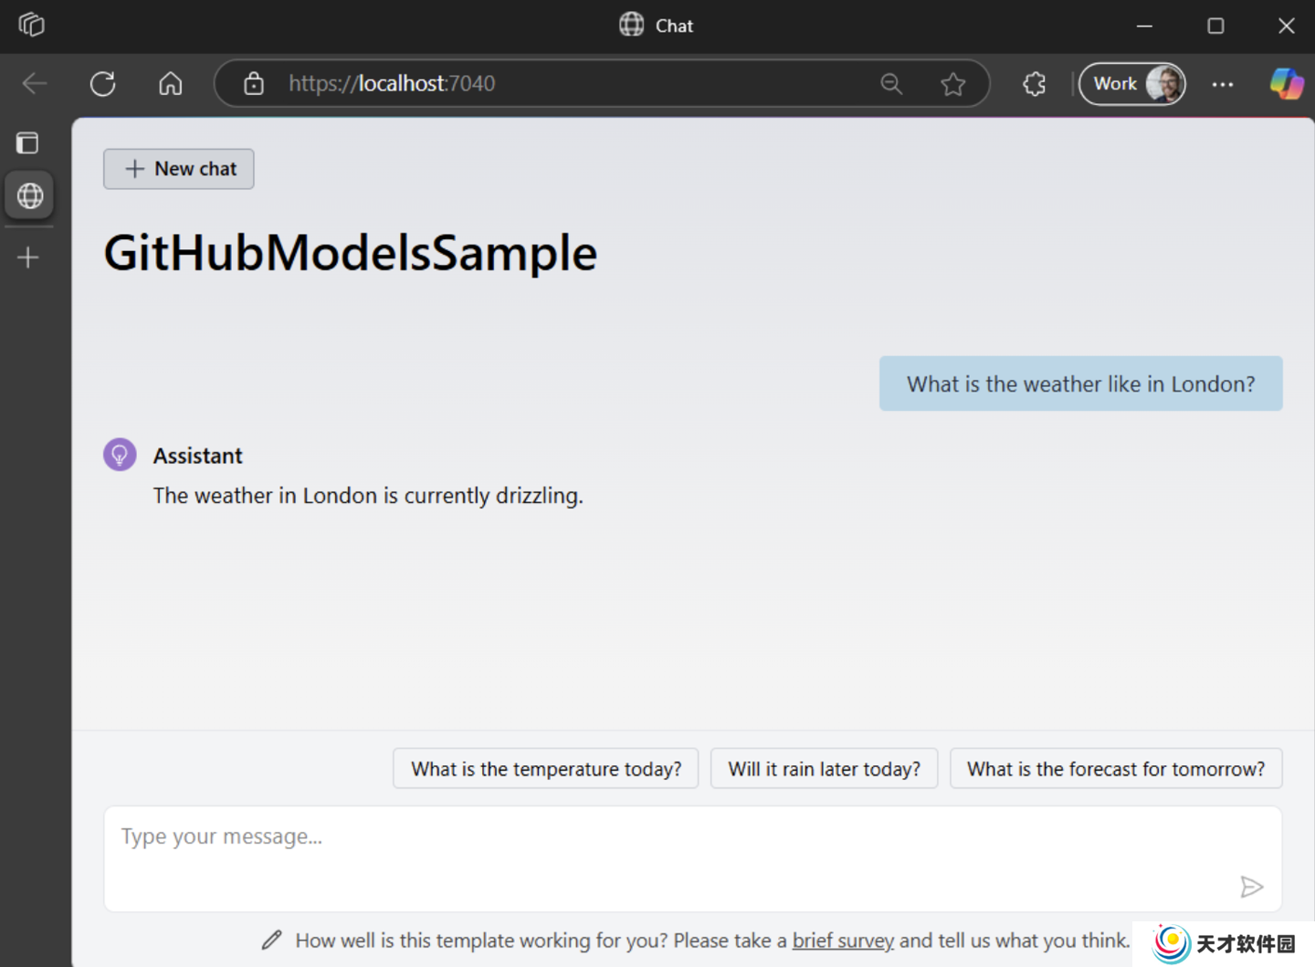The height and width of the screenshot is (967, 1315).
Task: Choose suggestion 'Will it rain later today?'
Action: click(x=825, y=769)
